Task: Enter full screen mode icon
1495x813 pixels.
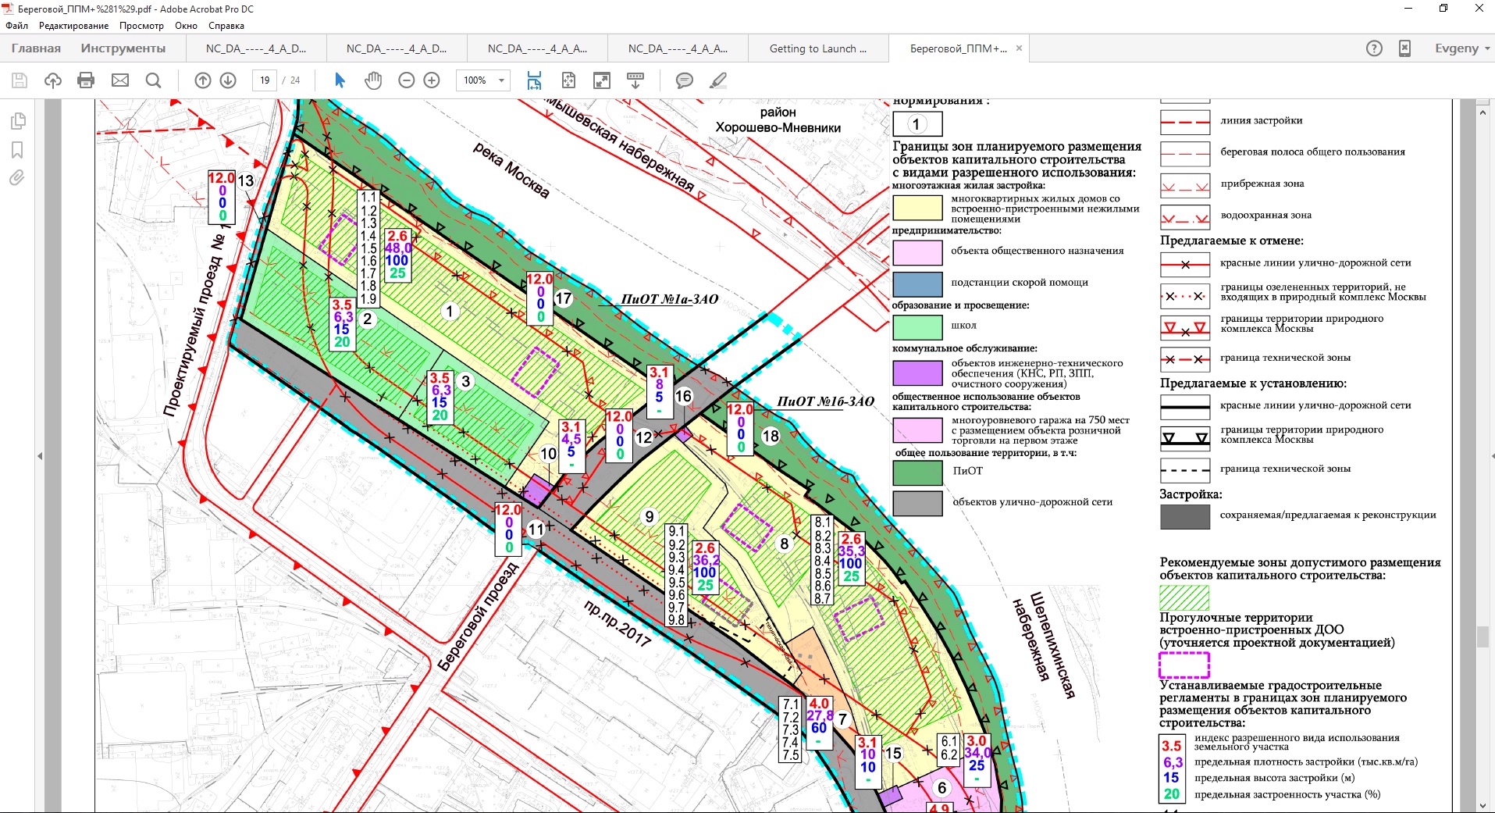Action: [602, 80]
